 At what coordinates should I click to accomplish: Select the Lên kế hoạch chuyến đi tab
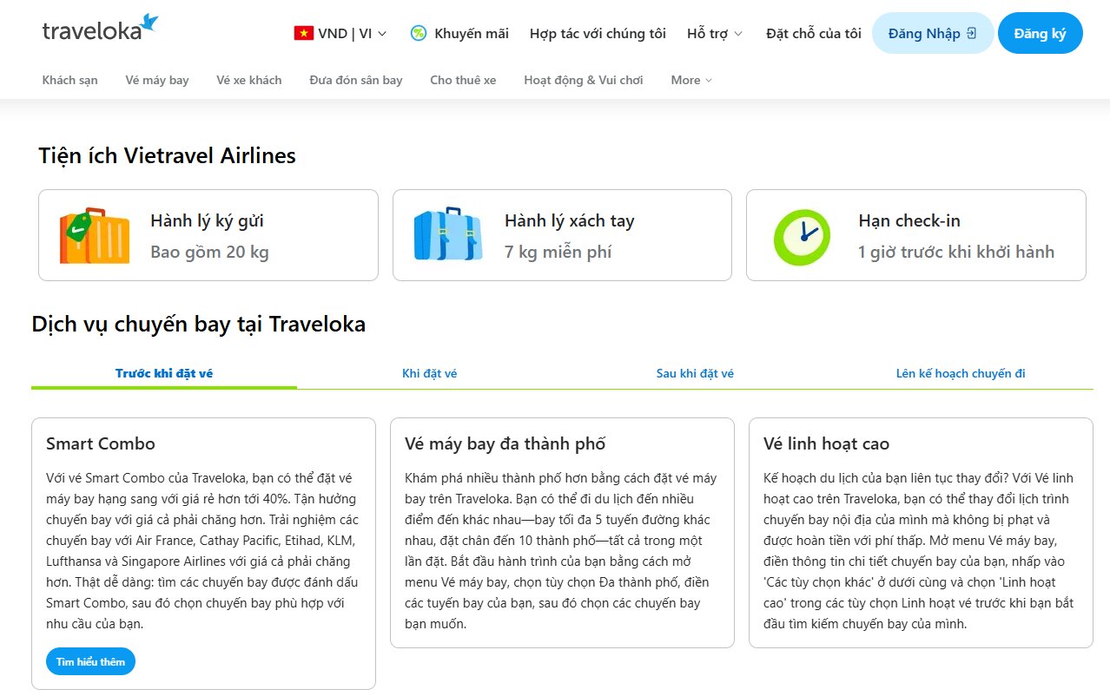coord(961,373)
